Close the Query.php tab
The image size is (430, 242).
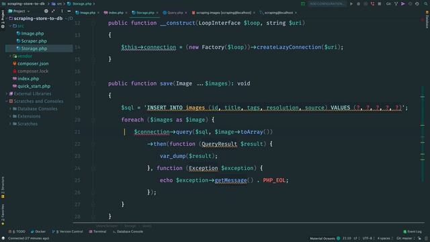click(186, 13)
